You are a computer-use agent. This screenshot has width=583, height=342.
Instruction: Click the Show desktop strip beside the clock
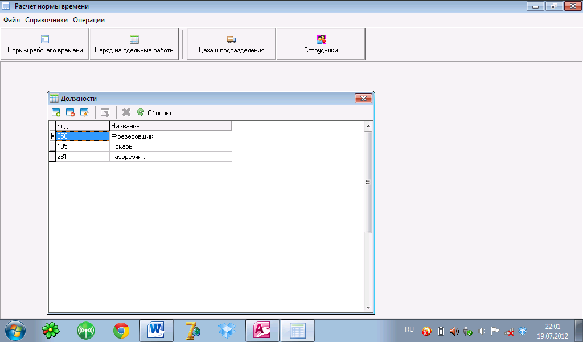pos(580,331)
